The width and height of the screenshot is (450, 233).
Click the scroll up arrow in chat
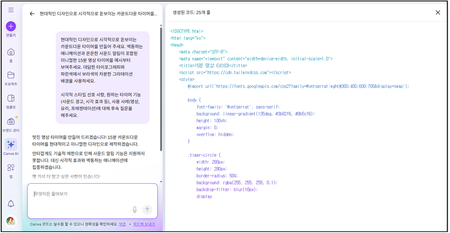click(x=161, y=26)
